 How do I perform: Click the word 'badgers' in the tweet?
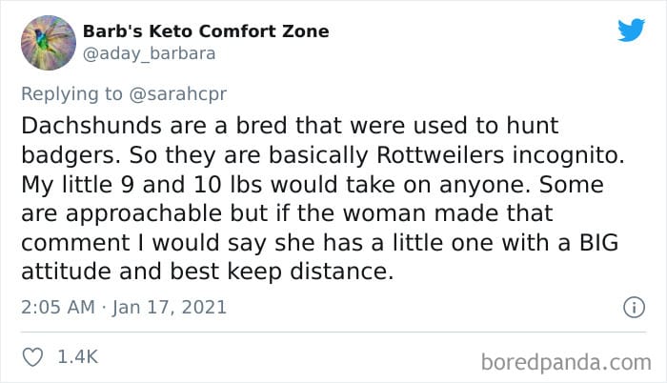pyautogui.click(x=68, y=155)
